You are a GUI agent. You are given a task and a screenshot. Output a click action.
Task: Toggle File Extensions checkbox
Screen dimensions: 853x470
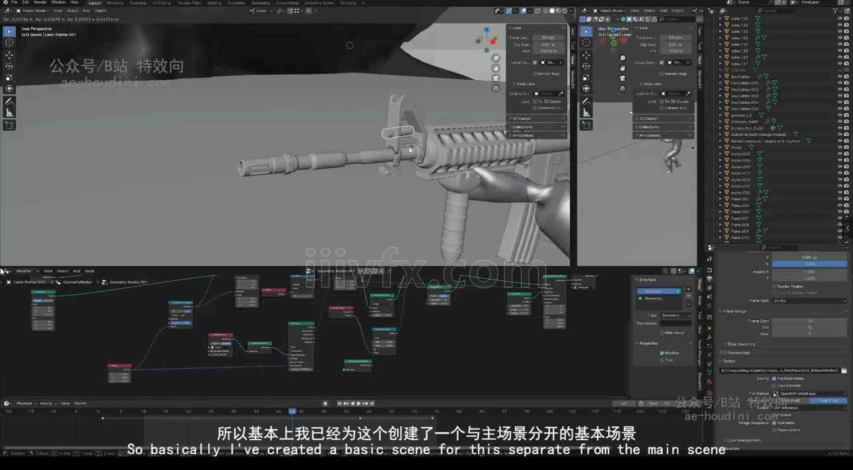click(774, 379)
